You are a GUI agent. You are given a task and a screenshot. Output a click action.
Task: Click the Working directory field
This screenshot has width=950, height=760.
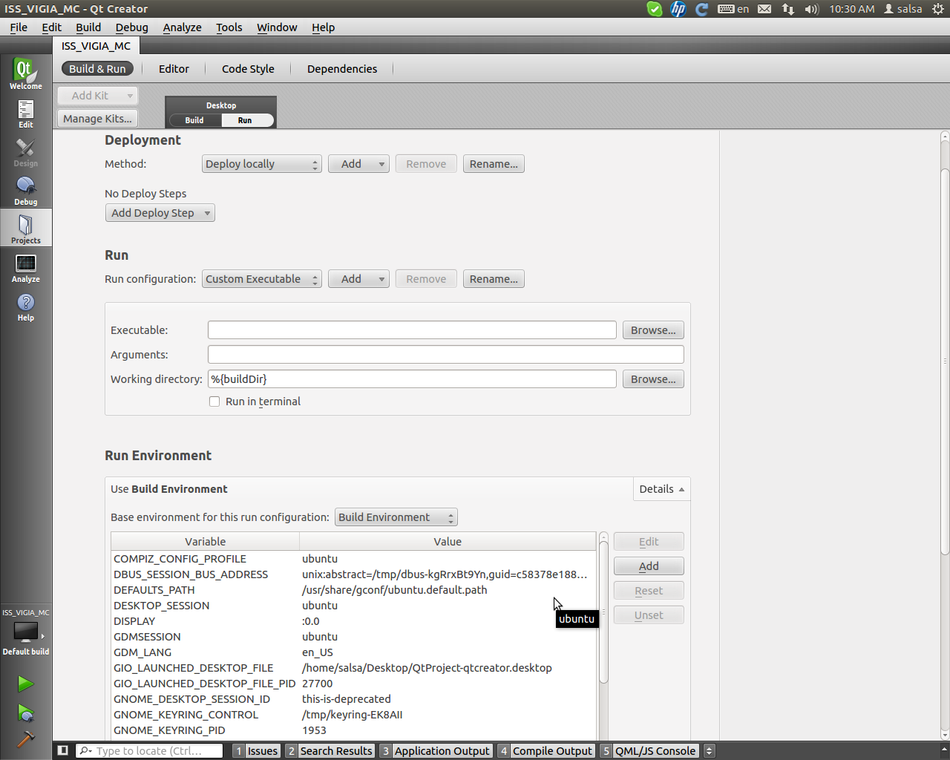[x=412, y=379]
